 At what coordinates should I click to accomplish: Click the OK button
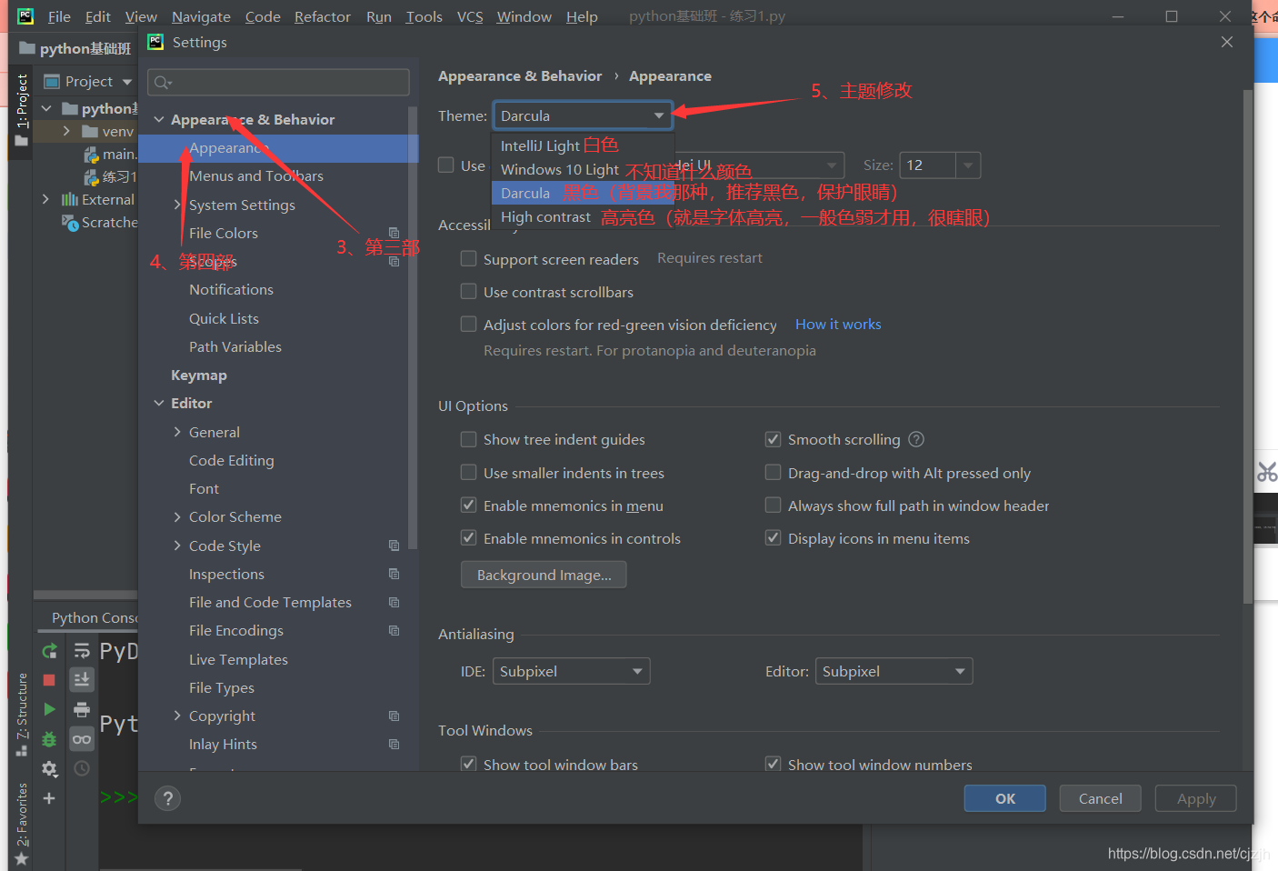click(1005, 798)
